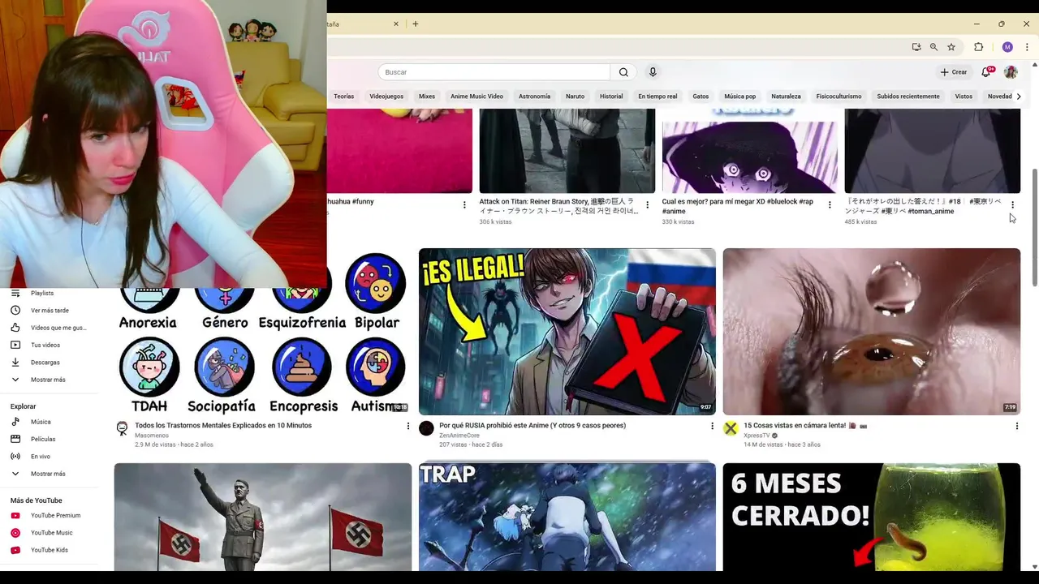Open the eye with water drop thumbnail
The height and width of the screenshot is (584, 1039).
pos(872,332)
